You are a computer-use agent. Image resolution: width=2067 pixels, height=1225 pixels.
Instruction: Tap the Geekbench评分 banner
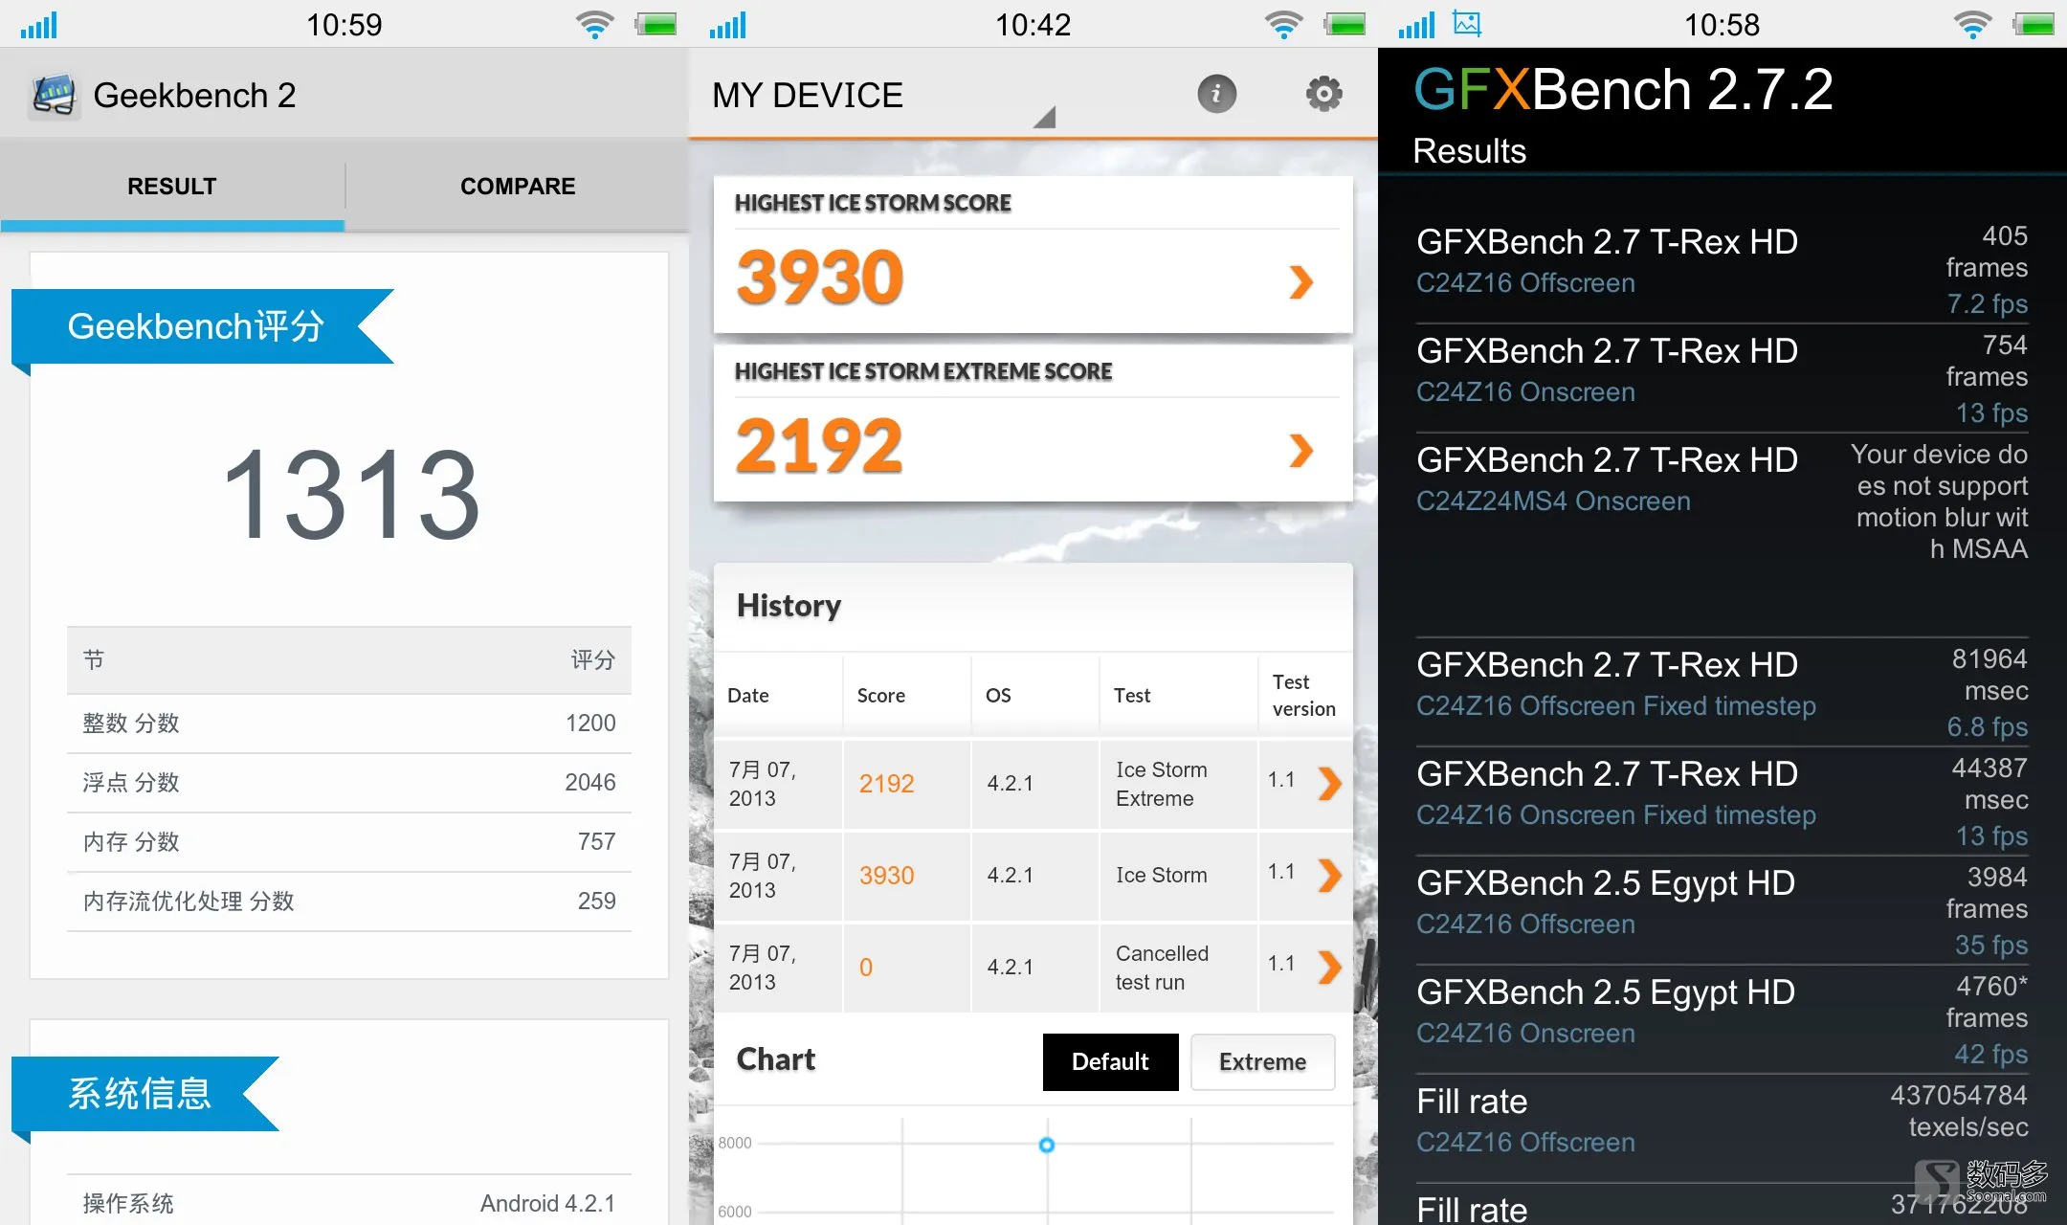click(x=203, y=326)
